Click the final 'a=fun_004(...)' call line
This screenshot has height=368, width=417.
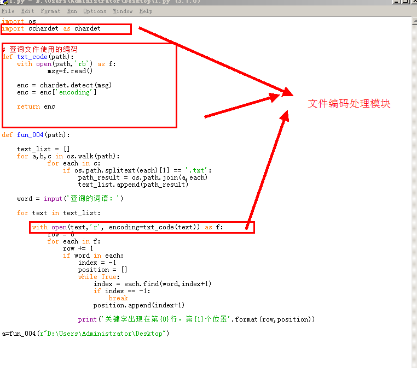tap(85, 334)
